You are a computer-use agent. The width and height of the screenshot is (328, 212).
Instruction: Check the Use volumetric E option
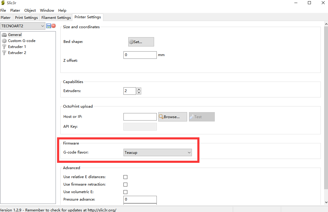point(126,192)
